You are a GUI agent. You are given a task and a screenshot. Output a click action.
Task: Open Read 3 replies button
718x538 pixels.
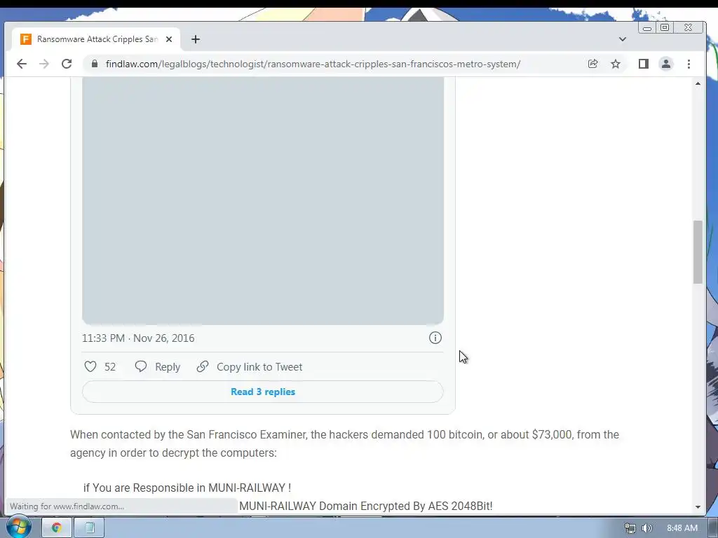[x=263, y=392]
